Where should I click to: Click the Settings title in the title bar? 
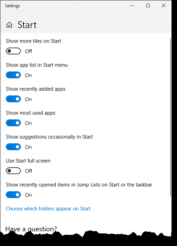pos(12,6)
